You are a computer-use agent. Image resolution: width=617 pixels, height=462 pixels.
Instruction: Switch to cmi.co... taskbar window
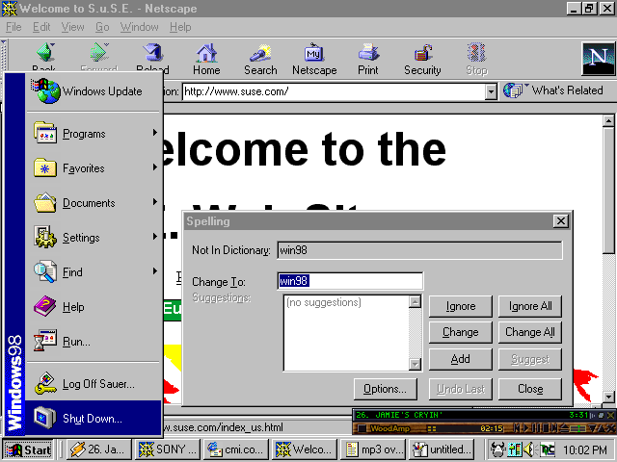coord(236,449)
